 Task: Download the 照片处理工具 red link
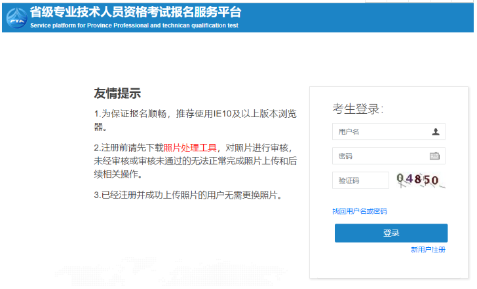click(x=190, y=148)
